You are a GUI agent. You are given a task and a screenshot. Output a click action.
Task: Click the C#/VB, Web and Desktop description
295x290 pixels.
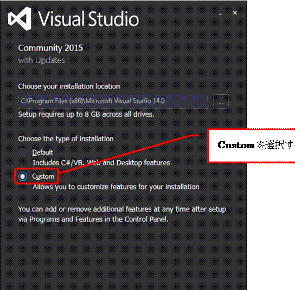[101, 163]
